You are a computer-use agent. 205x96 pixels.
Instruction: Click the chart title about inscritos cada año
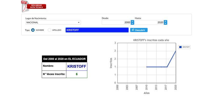tap(151, 40)
